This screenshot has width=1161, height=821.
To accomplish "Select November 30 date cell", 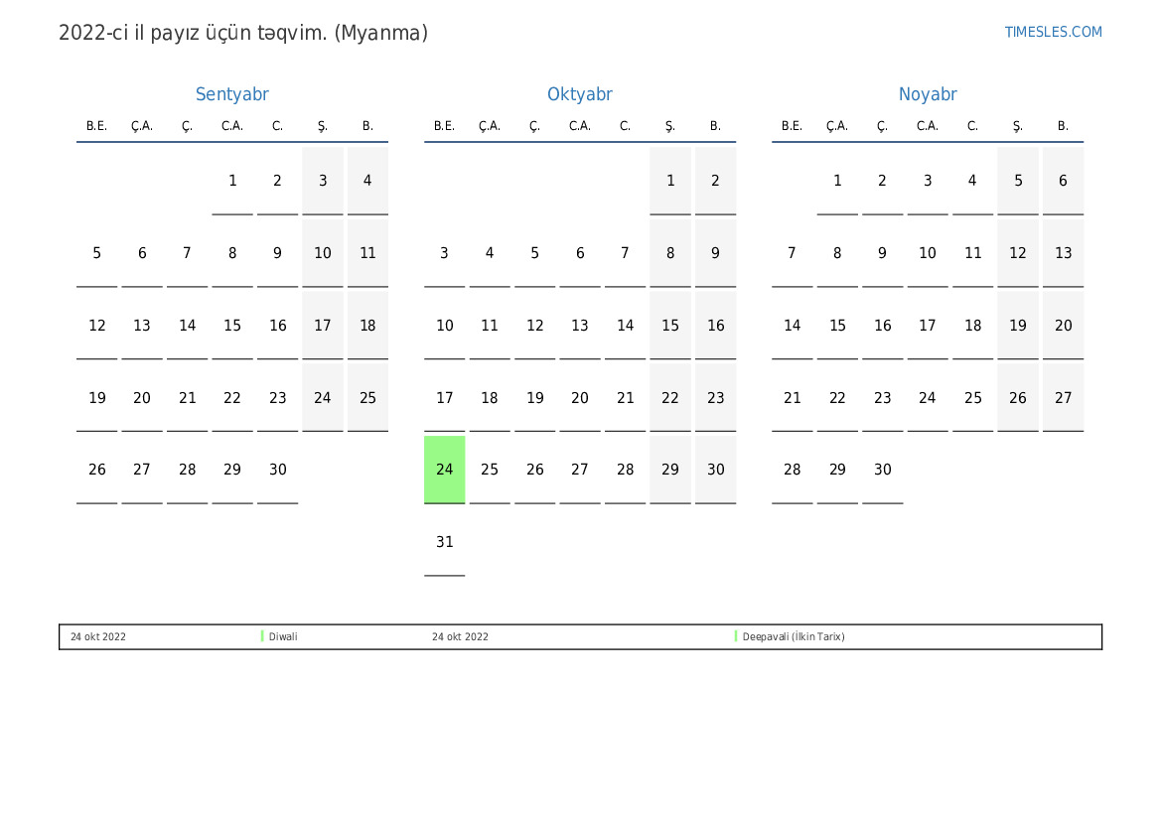I will click(882, 470).
